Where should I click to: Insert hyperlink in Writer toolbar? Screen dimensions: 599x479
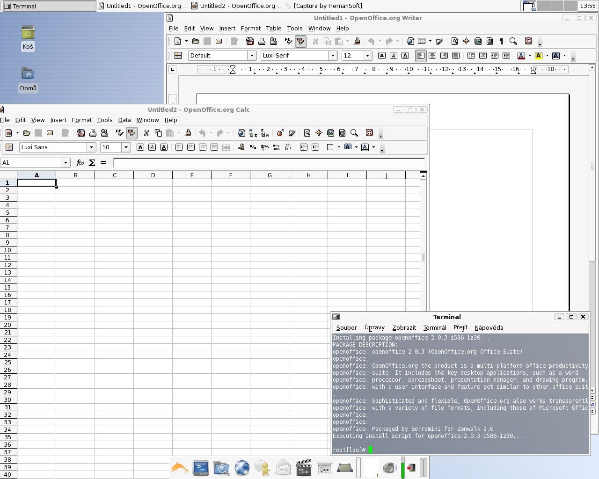(x=410, y=41)
